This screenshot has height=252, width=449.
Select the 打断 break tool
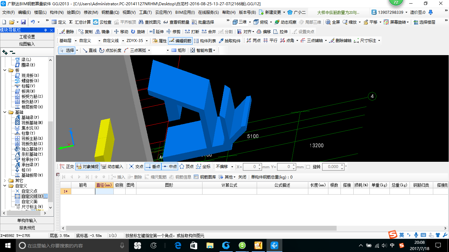pyautogui.click(x=192, y=32)
